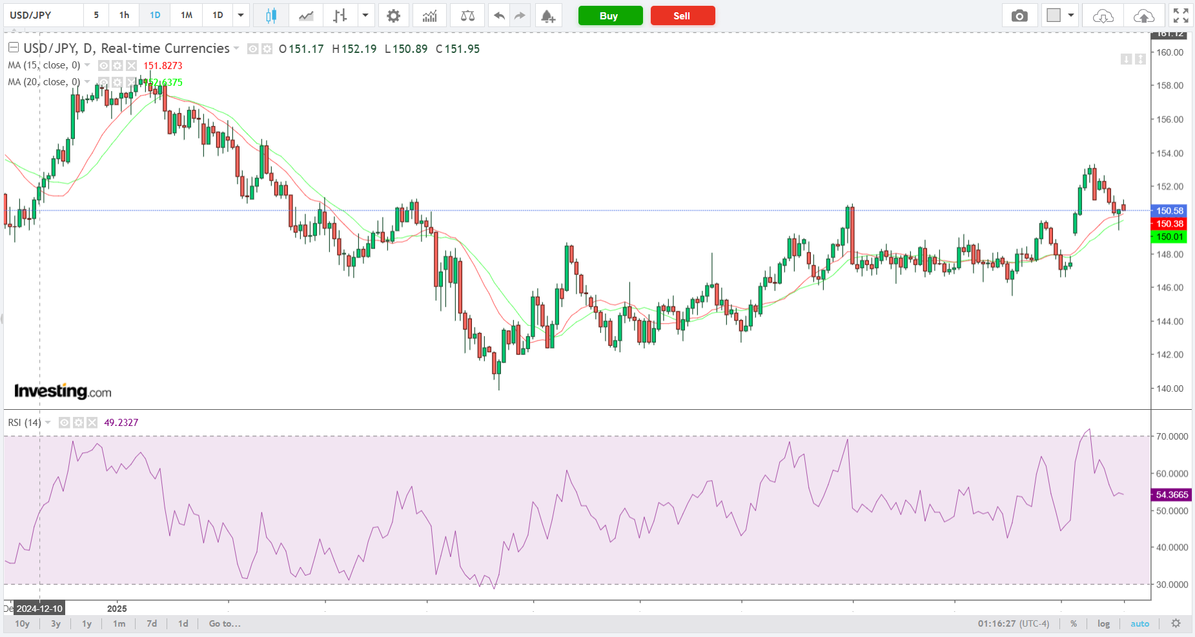Image resolution: width=1195 pixels, height=637 pixels.
Task: Toggle visibility of the MA 15 indicator
Action: coord(103,65)
